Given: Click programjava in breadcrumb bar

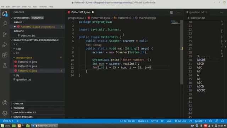Looking at the screenshot, I should coord(76,18).
